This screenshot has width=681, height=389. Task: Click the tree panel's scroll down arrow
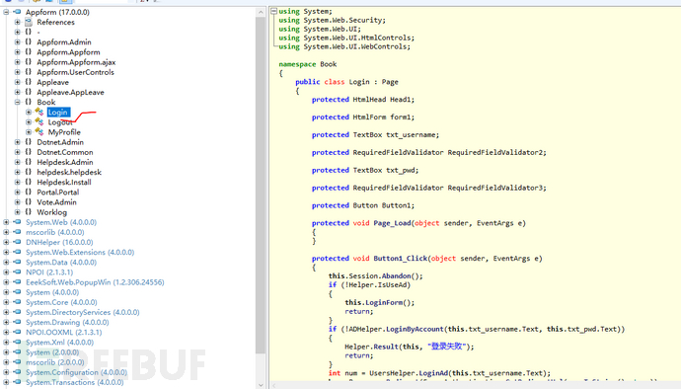click(261, 385)
